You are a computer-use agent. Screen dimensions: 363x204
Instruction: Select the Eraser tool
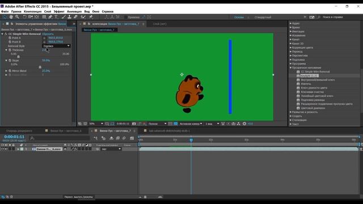tap(75, 17)
